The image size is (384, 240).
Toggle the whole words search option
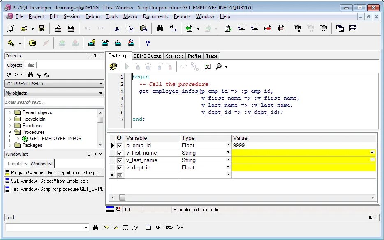(x=169, y=228)
